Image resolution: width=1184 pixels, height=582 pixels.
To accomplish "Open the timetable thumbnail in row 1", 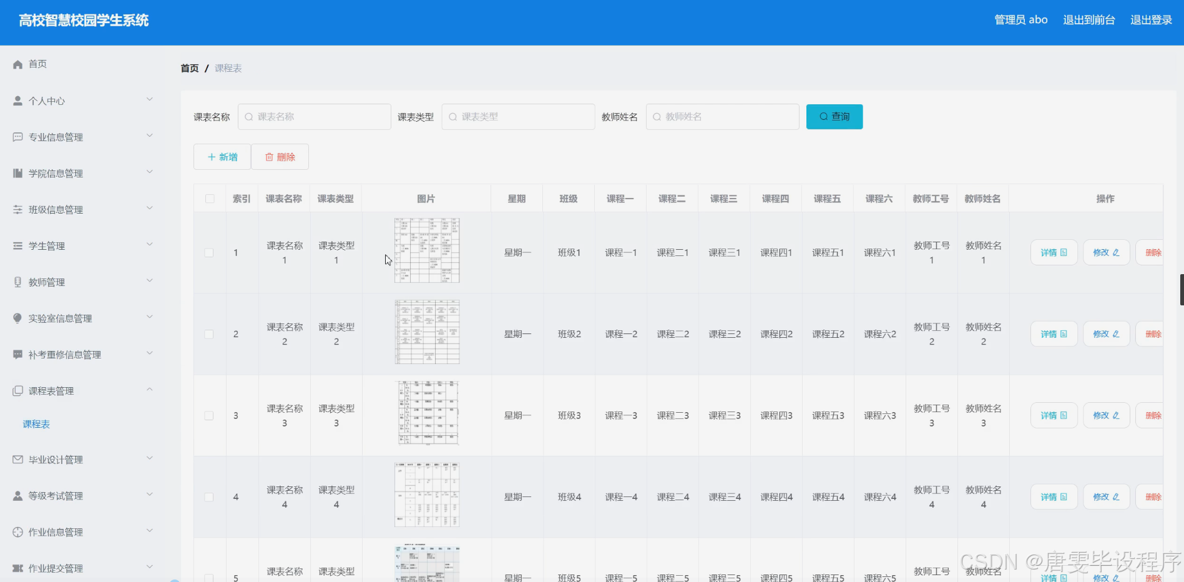I will click(x=427, y=250).
